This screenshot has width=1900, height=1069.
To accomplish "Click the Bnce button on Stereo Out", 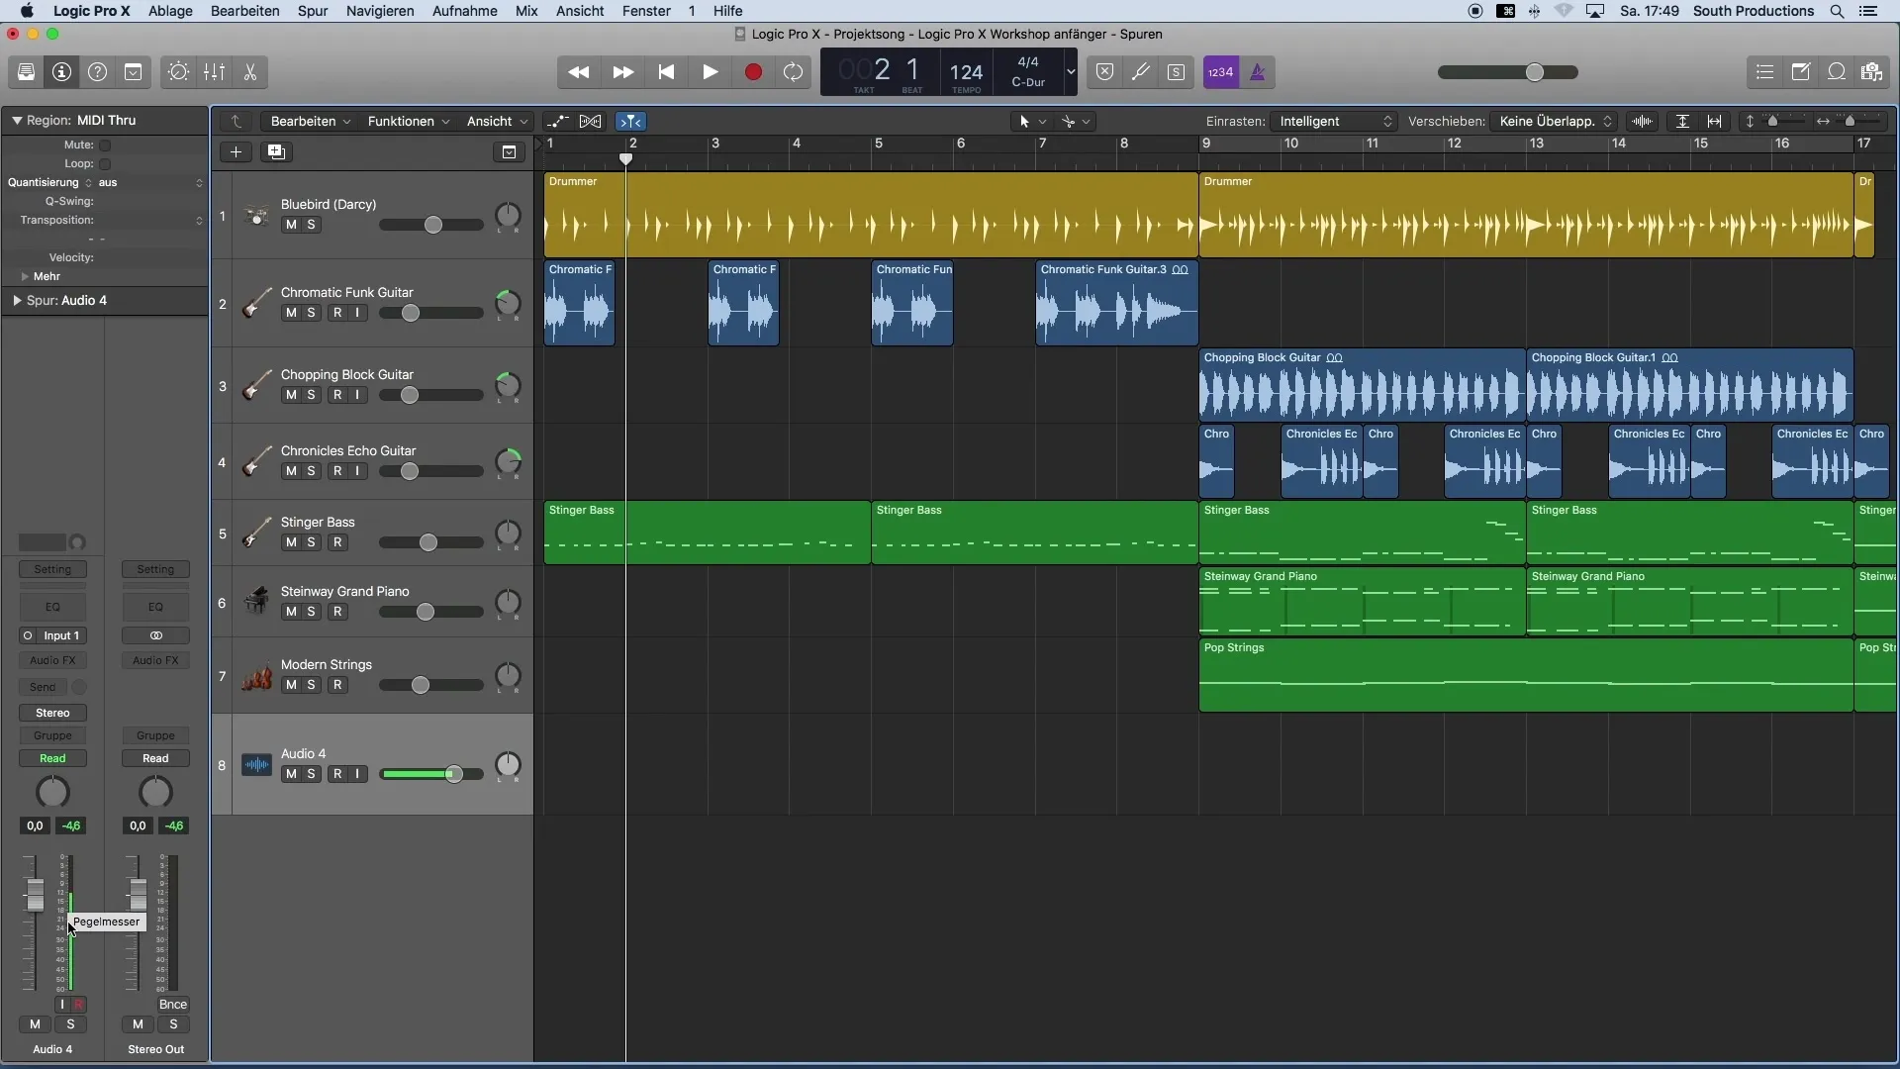I will [x=173, y=1005].
